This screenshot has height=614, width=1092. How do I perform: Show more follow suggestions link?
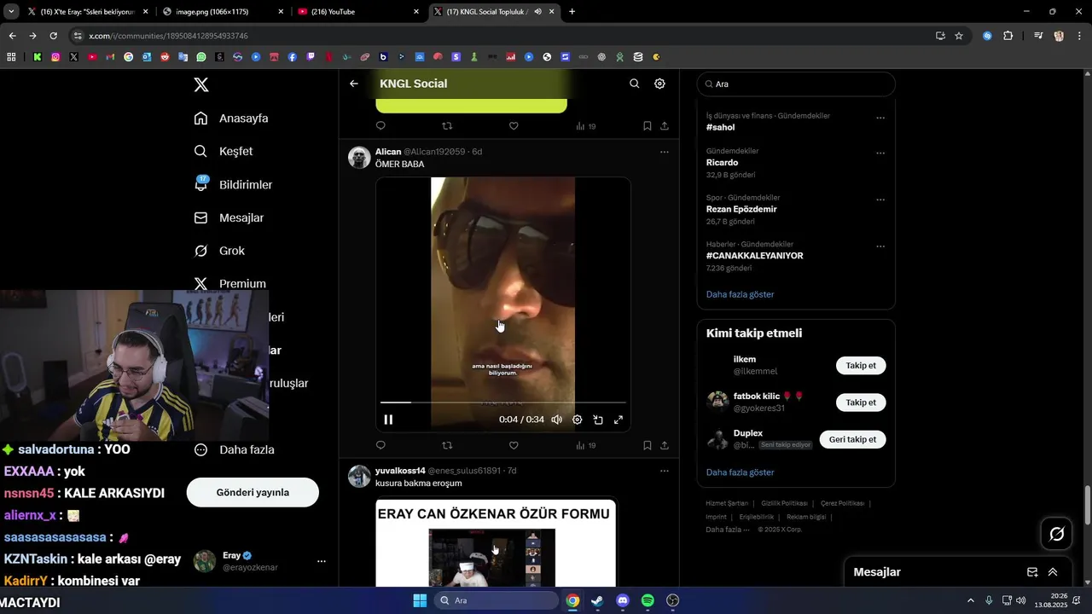click(741, 472)
